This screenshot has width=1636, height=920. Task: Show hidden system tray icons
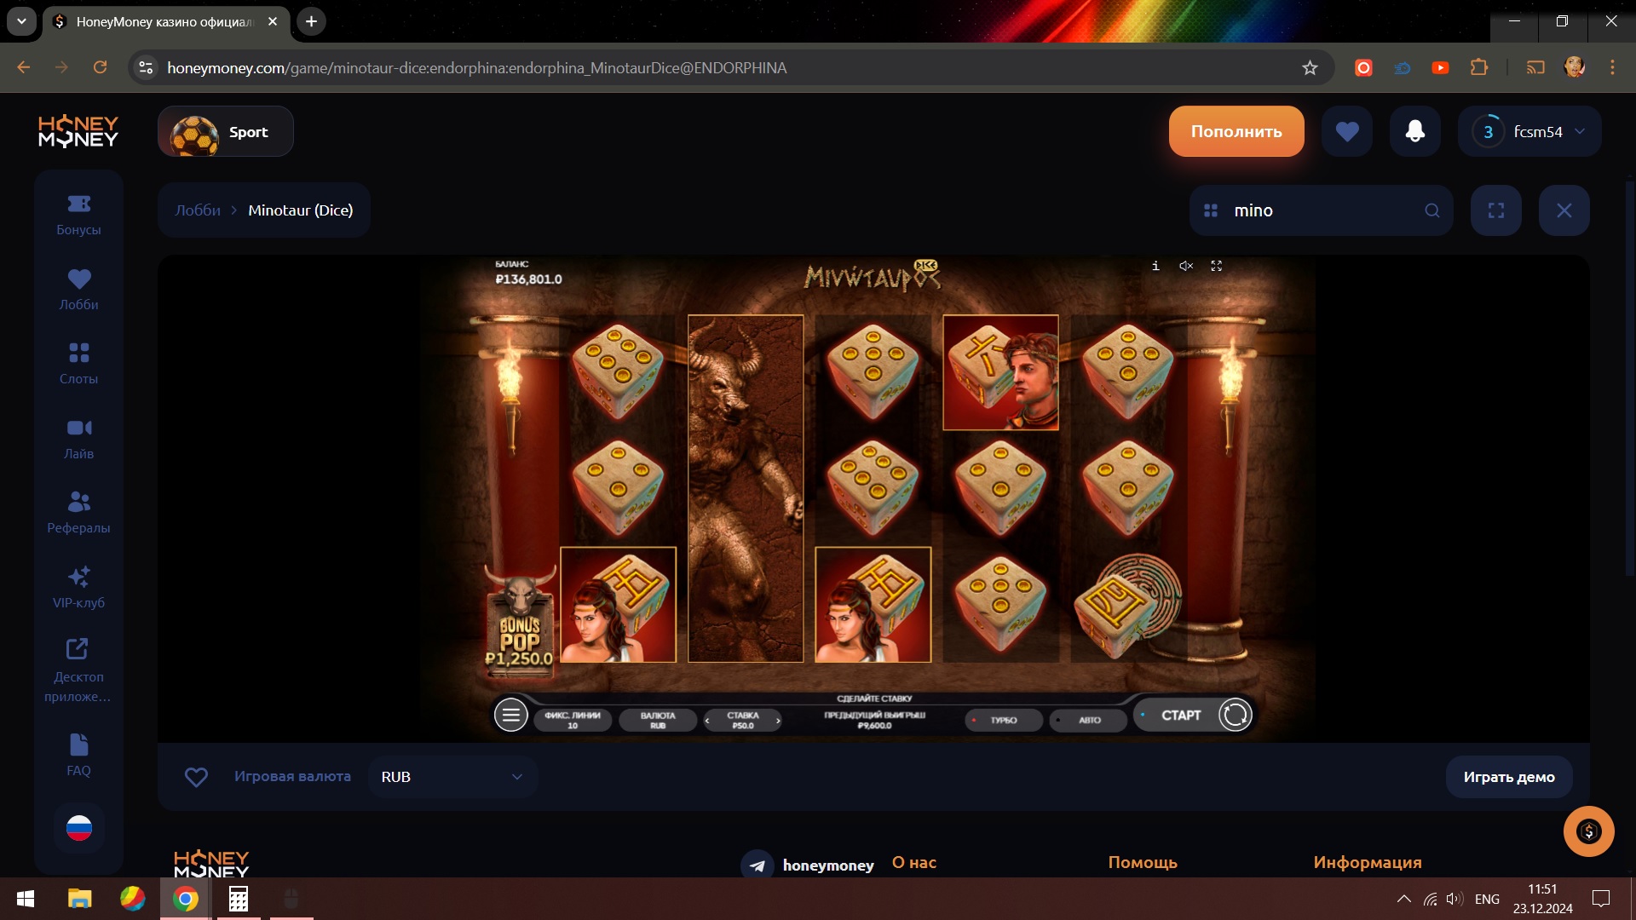tap(1403, 899)
